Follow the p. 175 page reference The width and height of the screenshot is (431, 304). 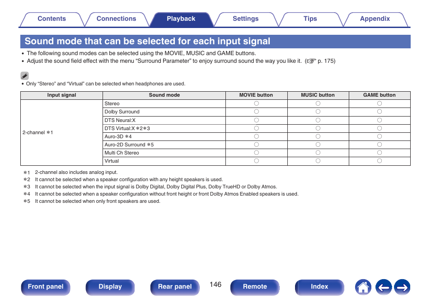click(326, 61)
